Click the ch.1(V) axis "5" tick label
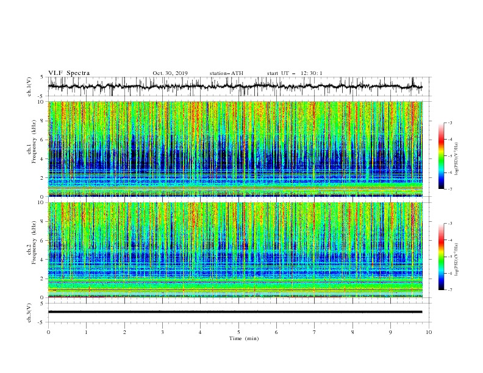Image resolution: width=483 pixels, height=373 pixels. (42, 77)
